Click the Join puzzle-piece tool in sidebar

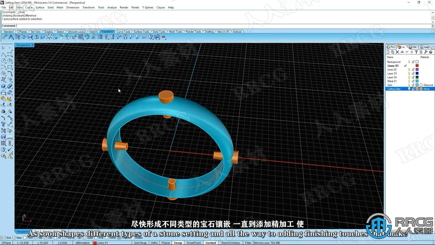click(x=3, y=99)
